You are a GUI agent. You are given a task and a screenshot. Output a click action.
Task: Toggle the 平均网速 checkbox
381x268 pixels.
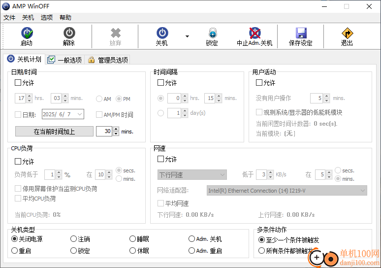[x=160, y=203]
